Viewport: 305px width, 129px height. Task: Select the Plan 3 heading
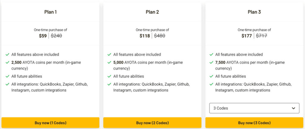point(254,12)
